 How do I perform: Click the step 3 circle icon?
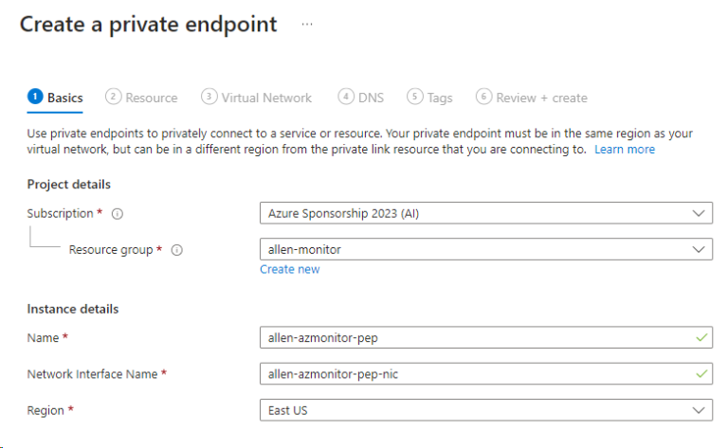click(209, 97)
